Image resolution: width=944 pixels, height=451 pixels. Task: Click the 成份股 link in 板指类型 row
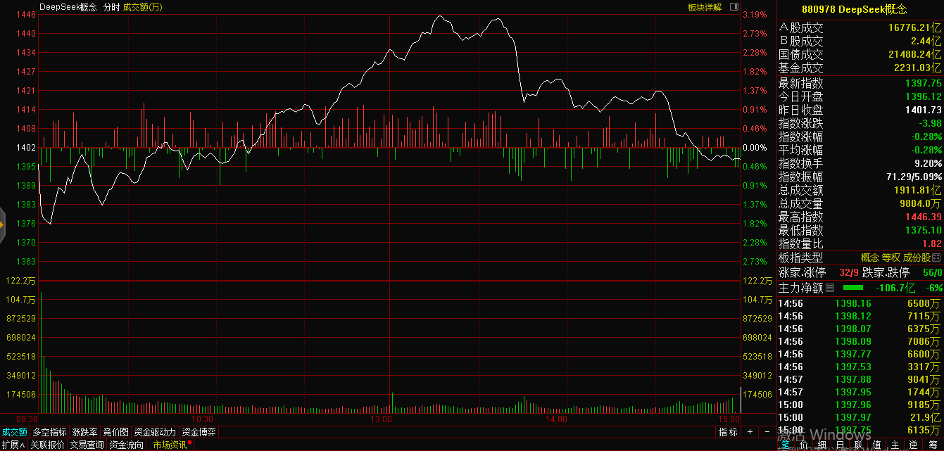pyautogui.click(x=917, y=258)
